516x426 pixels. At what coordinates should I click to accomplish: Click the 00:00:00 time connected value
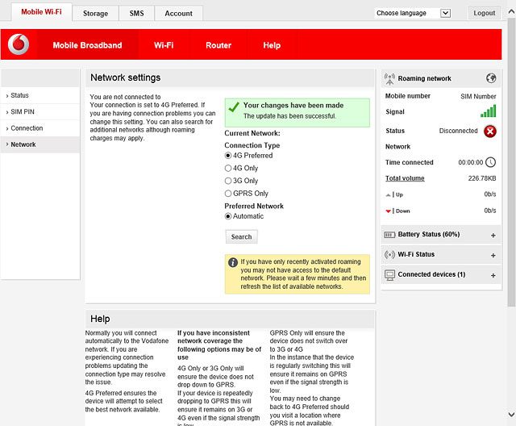click(x=471, y=162)
